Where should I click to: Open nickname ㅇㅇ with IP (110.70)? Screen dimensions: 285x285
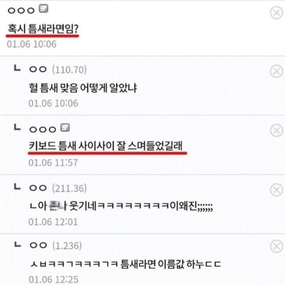[x=38, y=69]
